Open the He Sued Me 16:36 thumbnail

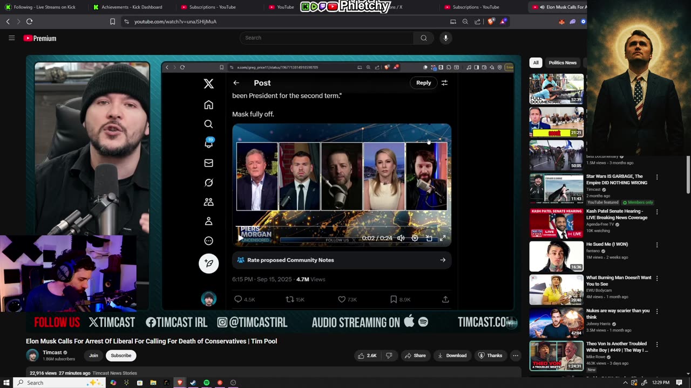click(556, 257)
